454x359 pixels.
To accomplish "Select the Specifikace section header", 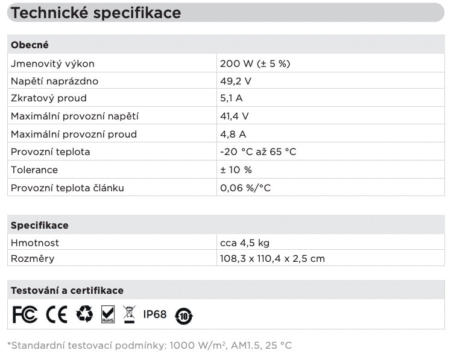I will click(226, 225).
